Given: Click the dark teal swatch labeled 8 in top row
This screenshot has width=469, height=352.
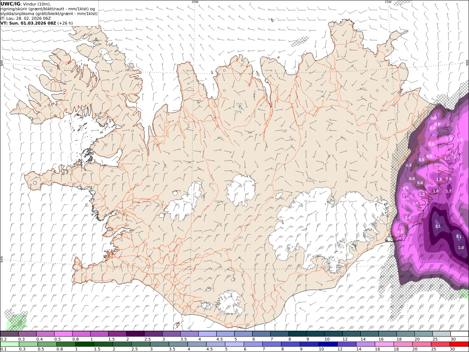Looking at the screenshot, I should (x=298, y=334).
